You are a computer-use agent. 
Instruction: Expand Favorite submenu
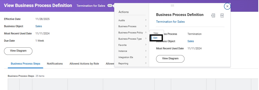(x=132, y=45)
